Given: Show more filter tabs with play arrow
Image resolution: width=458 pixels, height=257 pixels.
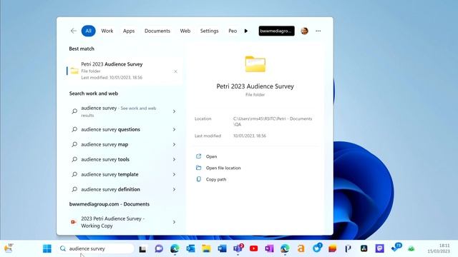Looking at the screenshot, I should point(246,31).
